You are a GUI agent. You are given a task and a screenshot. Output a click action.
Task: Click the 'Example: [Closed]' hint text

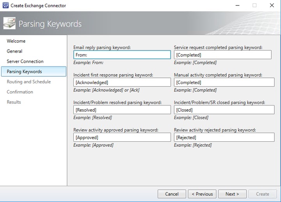(191, 118)
